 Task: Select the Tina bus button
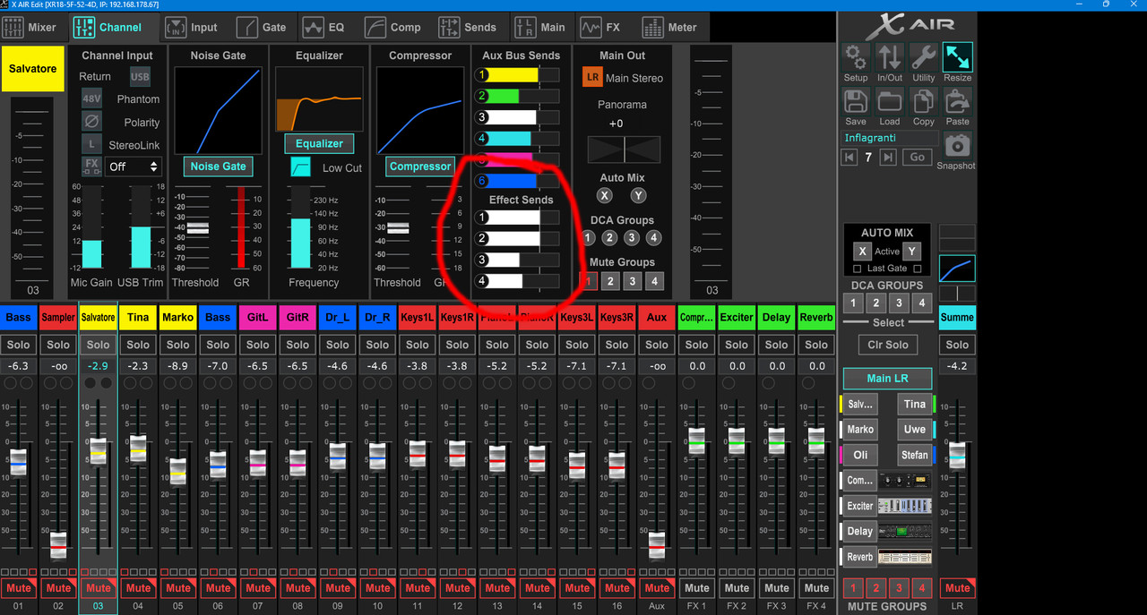point(915,404)
